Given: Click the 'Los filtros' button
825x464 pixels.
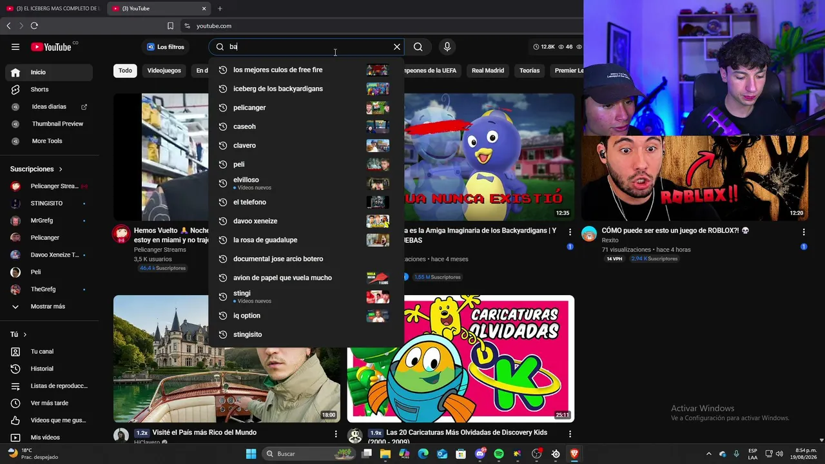Looking at the screenshot, I should (166, 46).
